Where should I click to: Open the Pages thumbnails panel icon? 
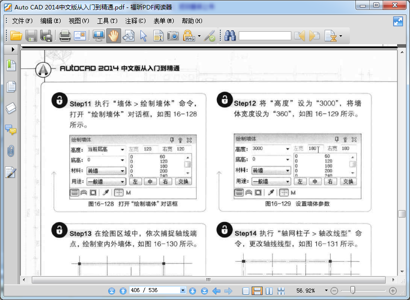[x=11, y=86]
